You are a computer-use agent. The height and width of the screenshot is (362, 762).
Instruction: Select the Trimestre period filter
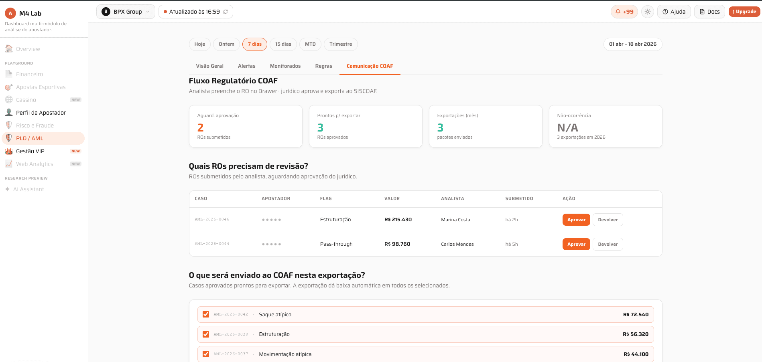coord(341,44)
